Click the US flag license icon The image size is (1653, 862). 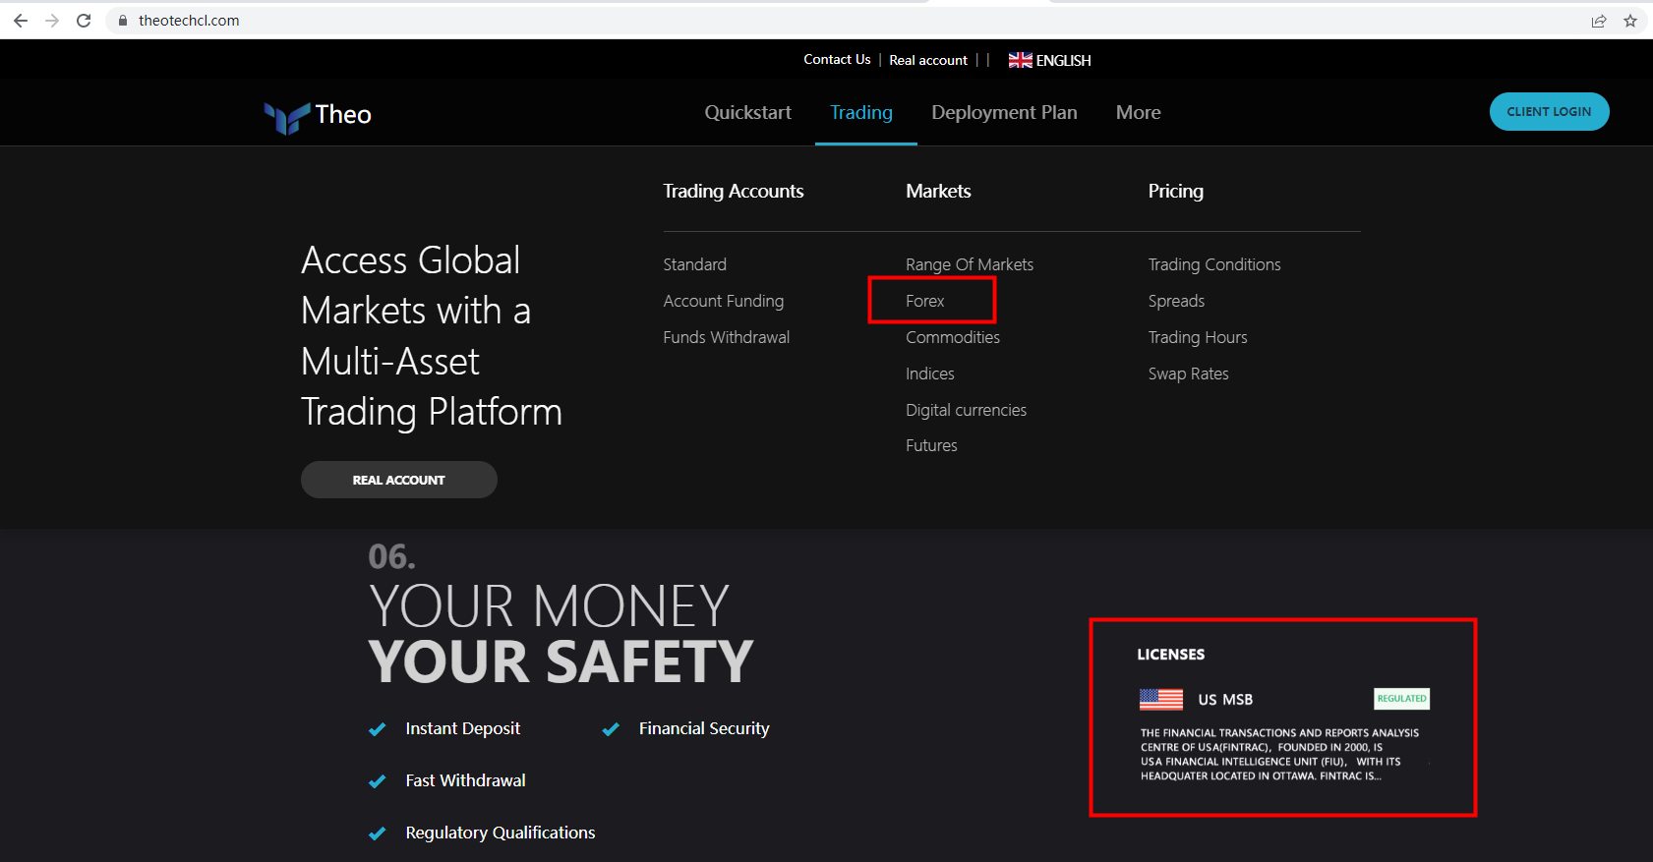(1160, 699)
